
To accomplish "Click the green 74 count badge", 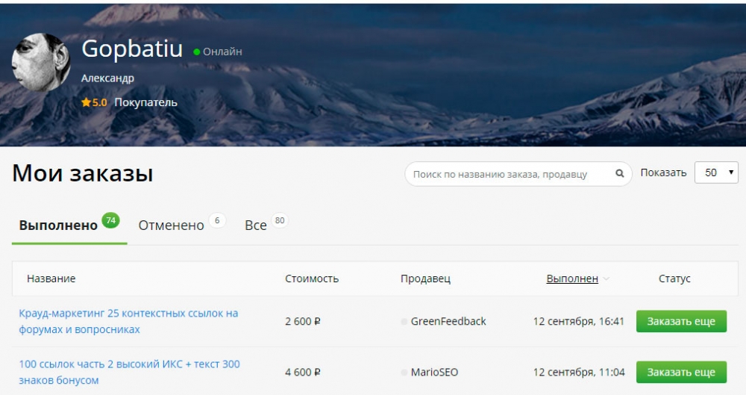I will 110,220.
